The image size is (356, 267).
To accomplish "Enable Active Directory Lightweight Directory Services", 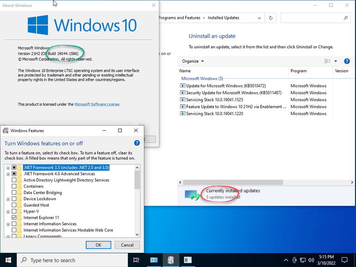I will click(14, 180).
